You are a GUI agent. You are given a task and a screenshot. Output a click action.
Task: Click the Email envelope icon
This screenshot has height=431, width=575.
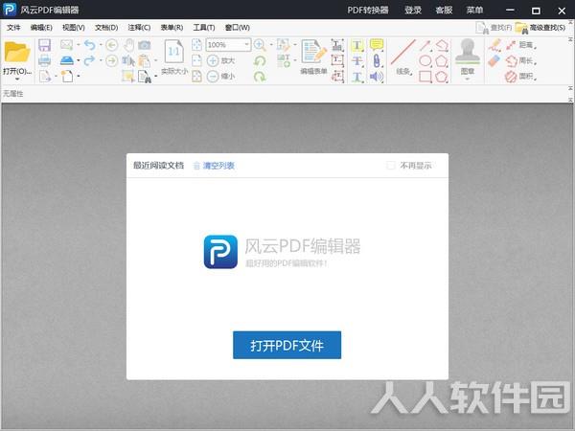coord(66,45)
